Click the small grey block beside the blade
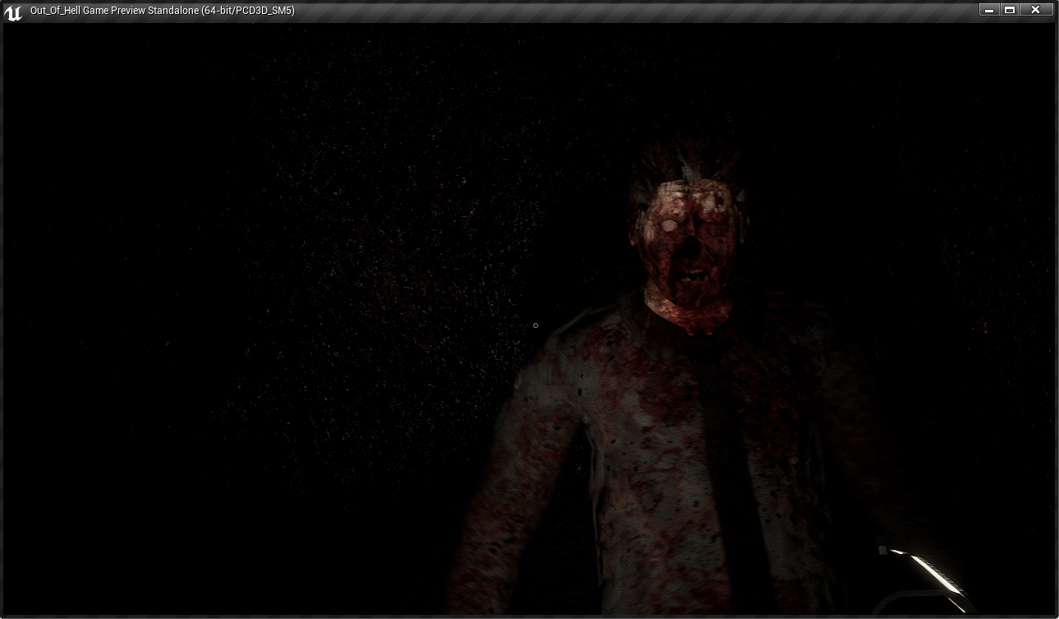The image size is (1059, 619). tap(882, 551)
